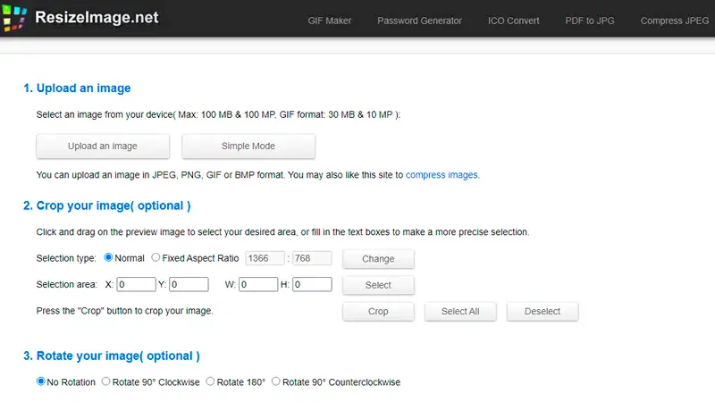The image size is (715, 402).
Task: Click the Change aspect ratio button
Action: [x=378, y=259]
